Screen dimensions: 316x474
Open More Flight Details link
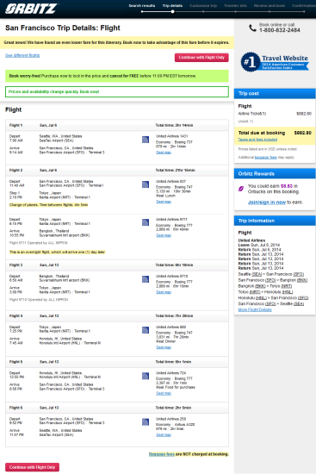pyautogui.click(x=255, y=310)
